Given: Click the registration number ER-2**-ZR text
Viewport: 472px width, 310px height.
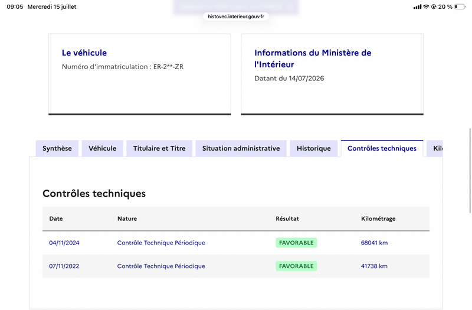Looking at the screenshot, I should tap(168, 67).
